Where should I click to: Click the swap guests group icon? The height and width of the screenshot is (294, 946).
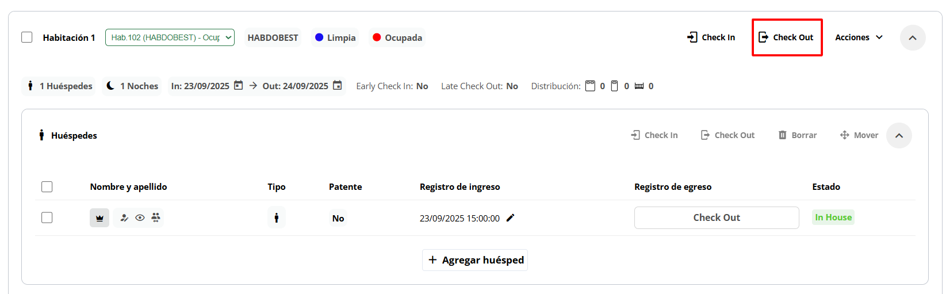pos(156,217)
